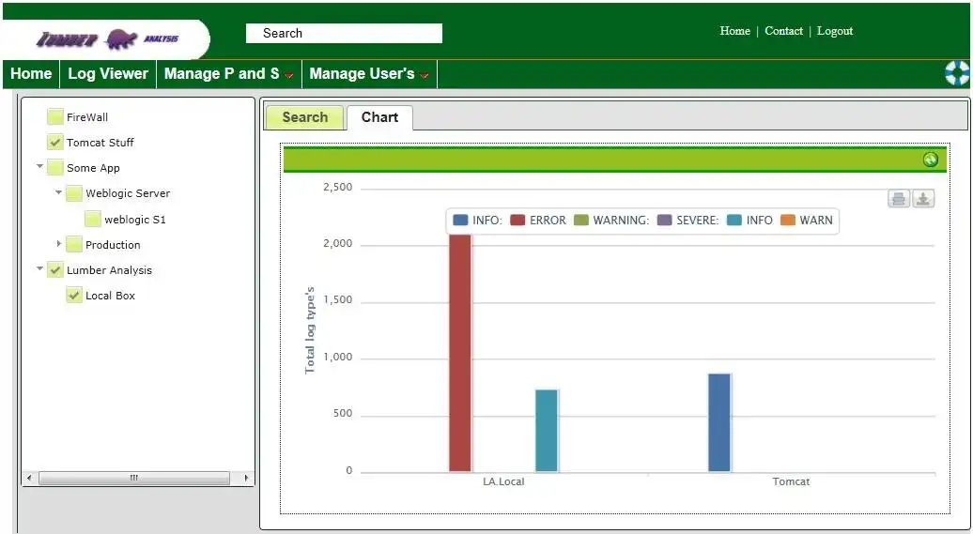Screen dimensions: 973x534
Task: Click the Tomcat axis label
Action: point(791,481)
